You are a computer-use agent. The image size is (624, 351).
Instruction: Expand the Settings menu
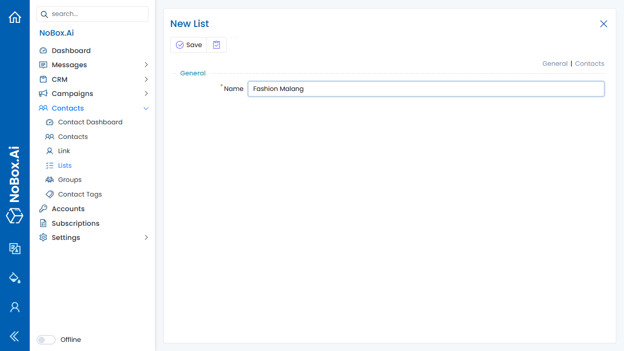146,237
